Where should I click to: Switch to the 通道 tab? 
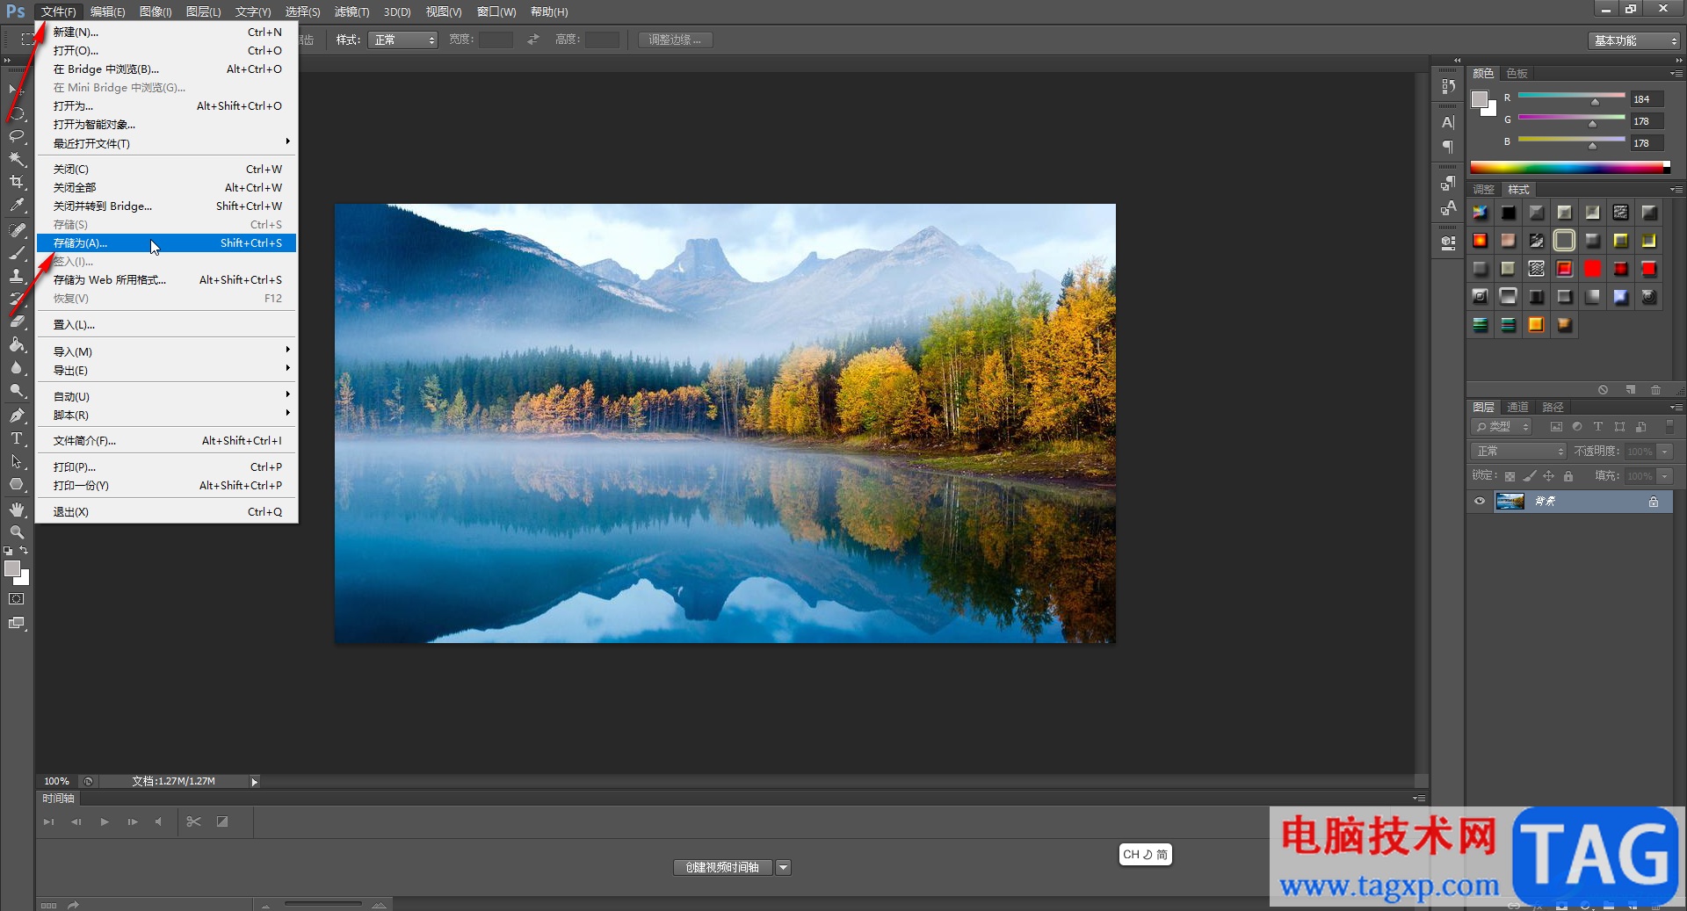pos(1517,407)
